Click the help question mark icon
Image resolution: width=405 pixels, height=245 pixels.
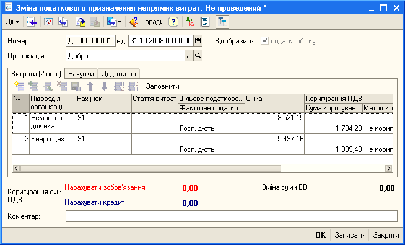(x=173, y=22)
